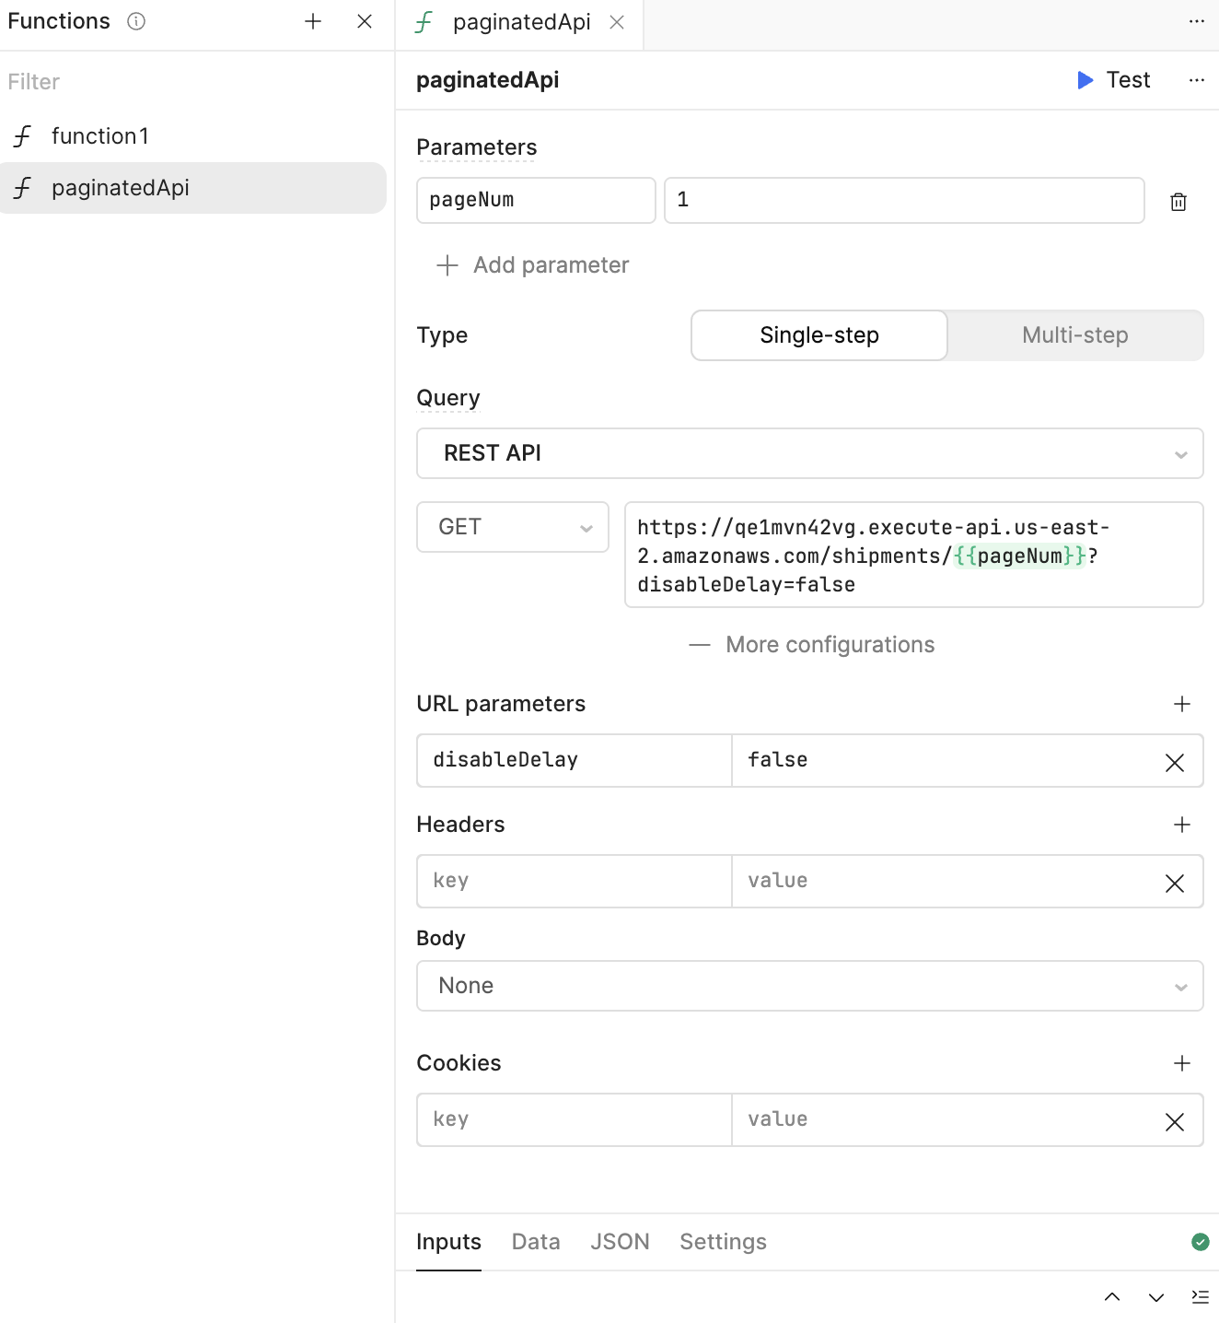Open the Settings tab
This screenshot has width=1219, height=1323.
pos(723,1242)
